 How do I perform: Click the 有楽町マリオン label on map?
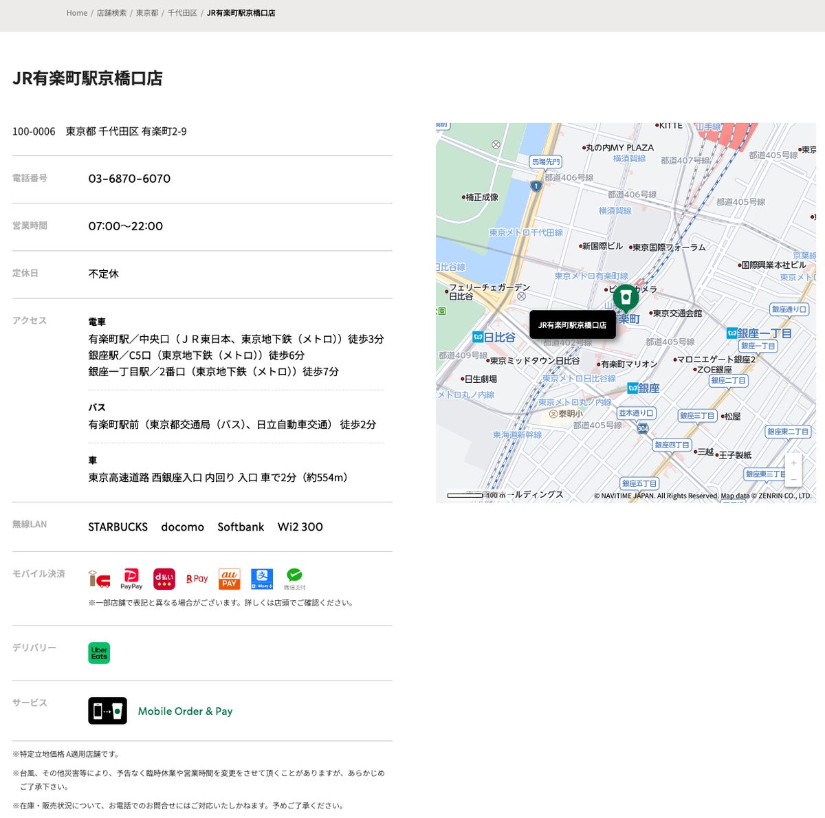pos(627,364)
